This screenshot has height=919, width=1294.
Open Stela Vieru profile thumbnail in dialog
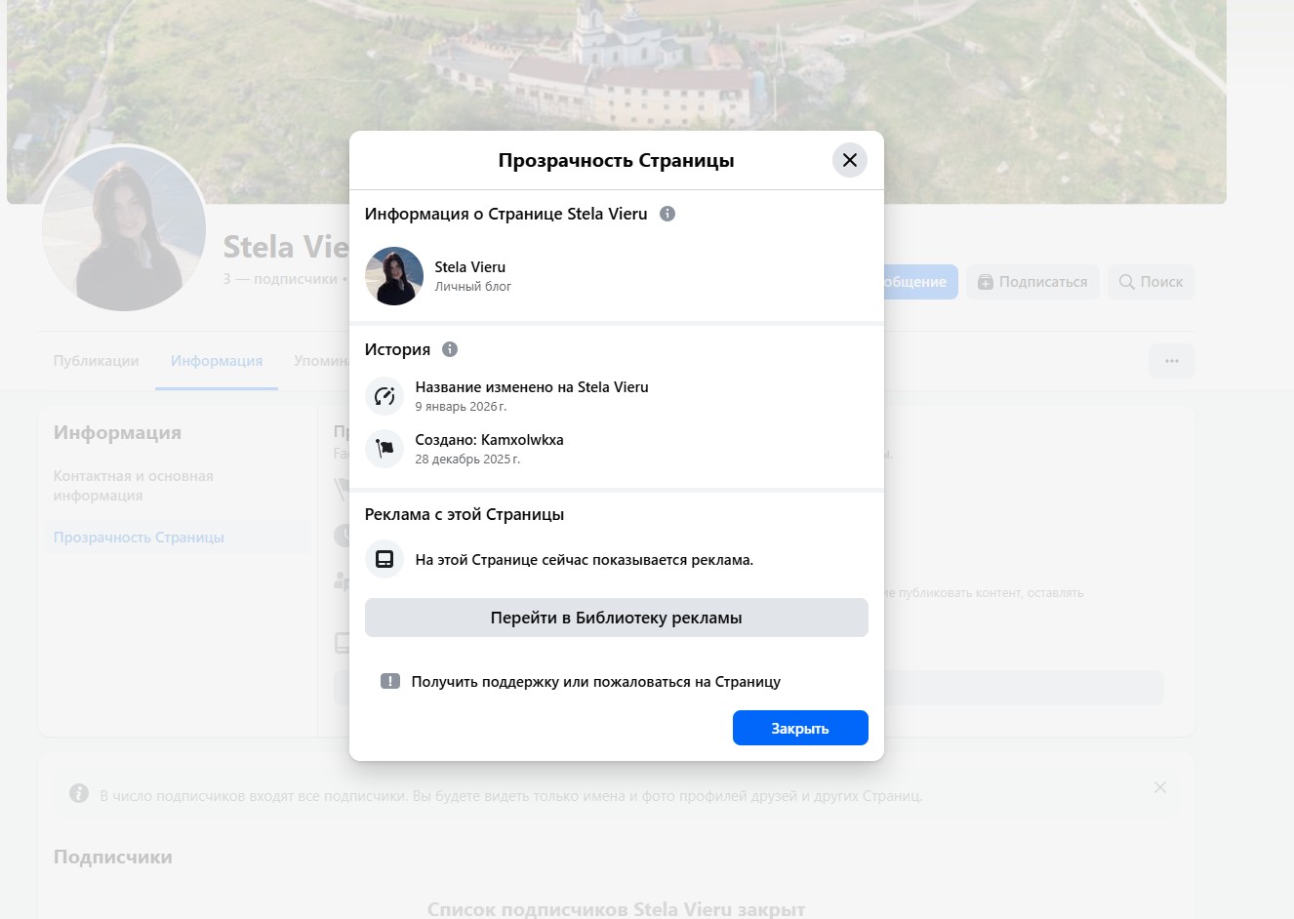point(394,276)
